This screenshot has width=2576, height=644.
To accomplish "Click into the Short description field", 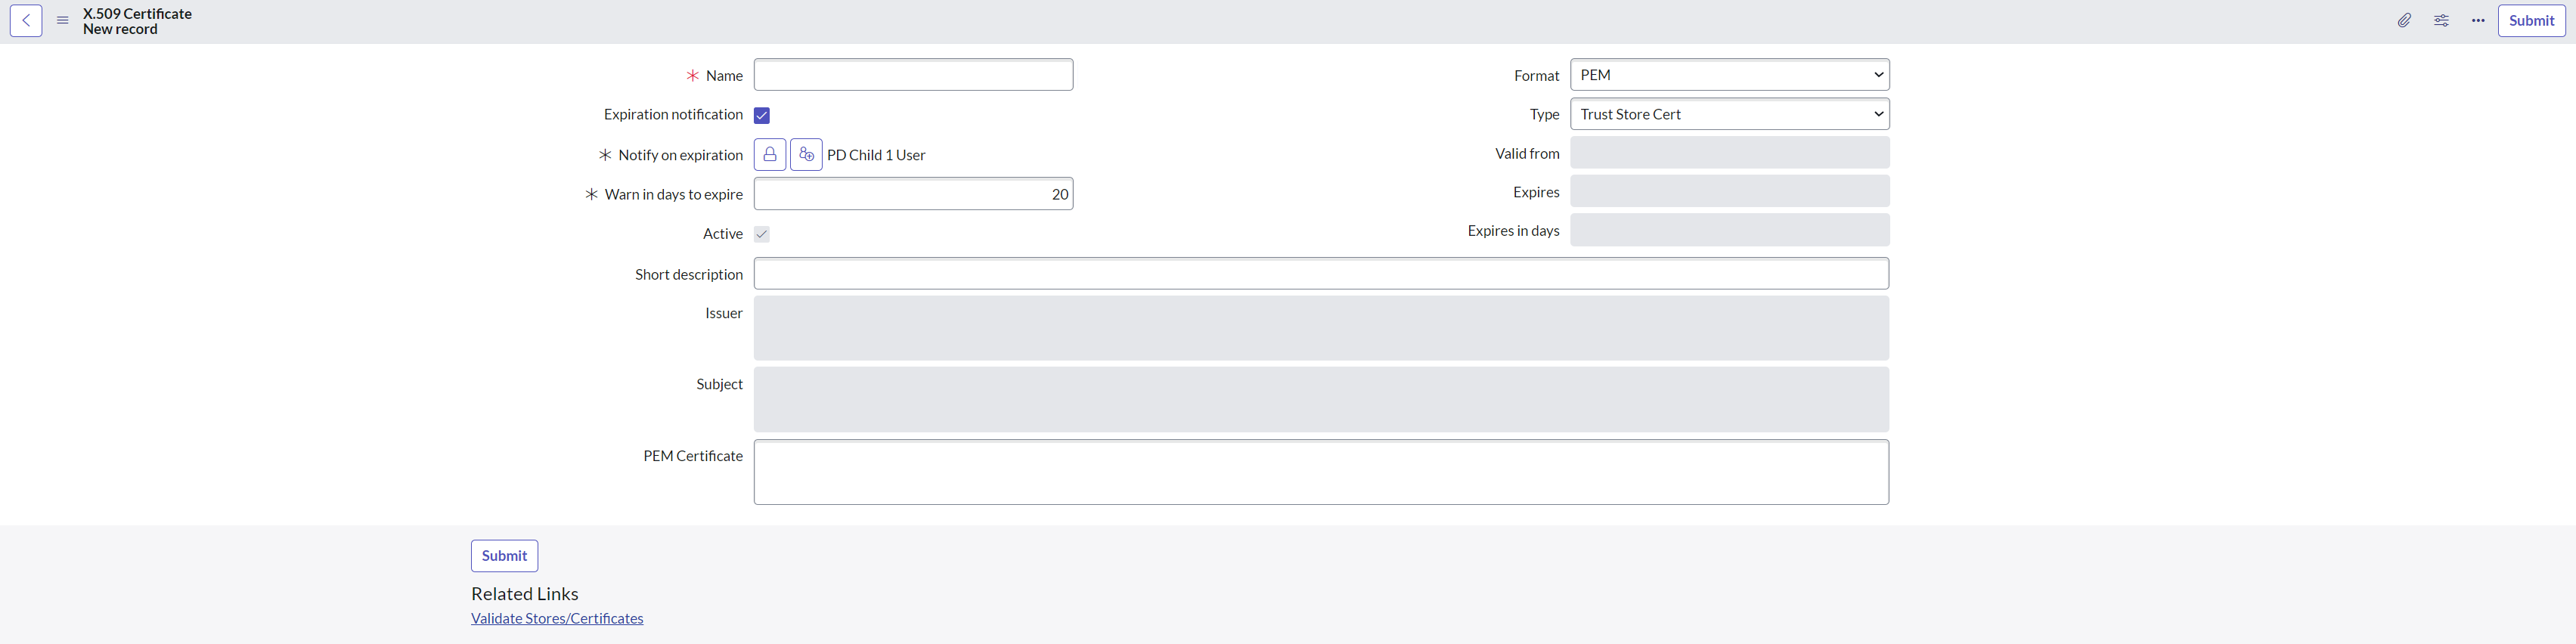I will [1320, 274].
